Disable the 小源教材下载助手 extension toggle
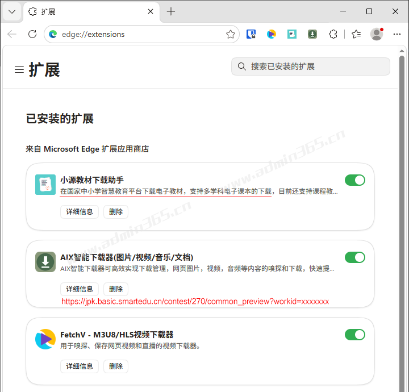Viewport: 409px width, 392px height. click(x=354, y=180)
